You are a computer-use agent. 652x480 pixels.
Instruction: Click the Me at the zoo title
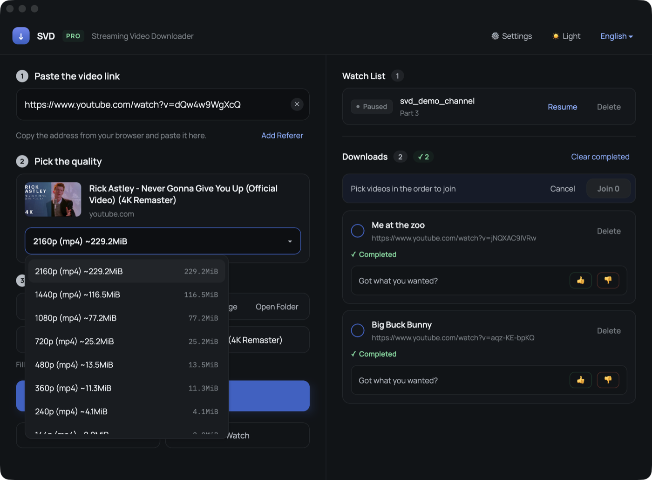(x=398, y=225)
